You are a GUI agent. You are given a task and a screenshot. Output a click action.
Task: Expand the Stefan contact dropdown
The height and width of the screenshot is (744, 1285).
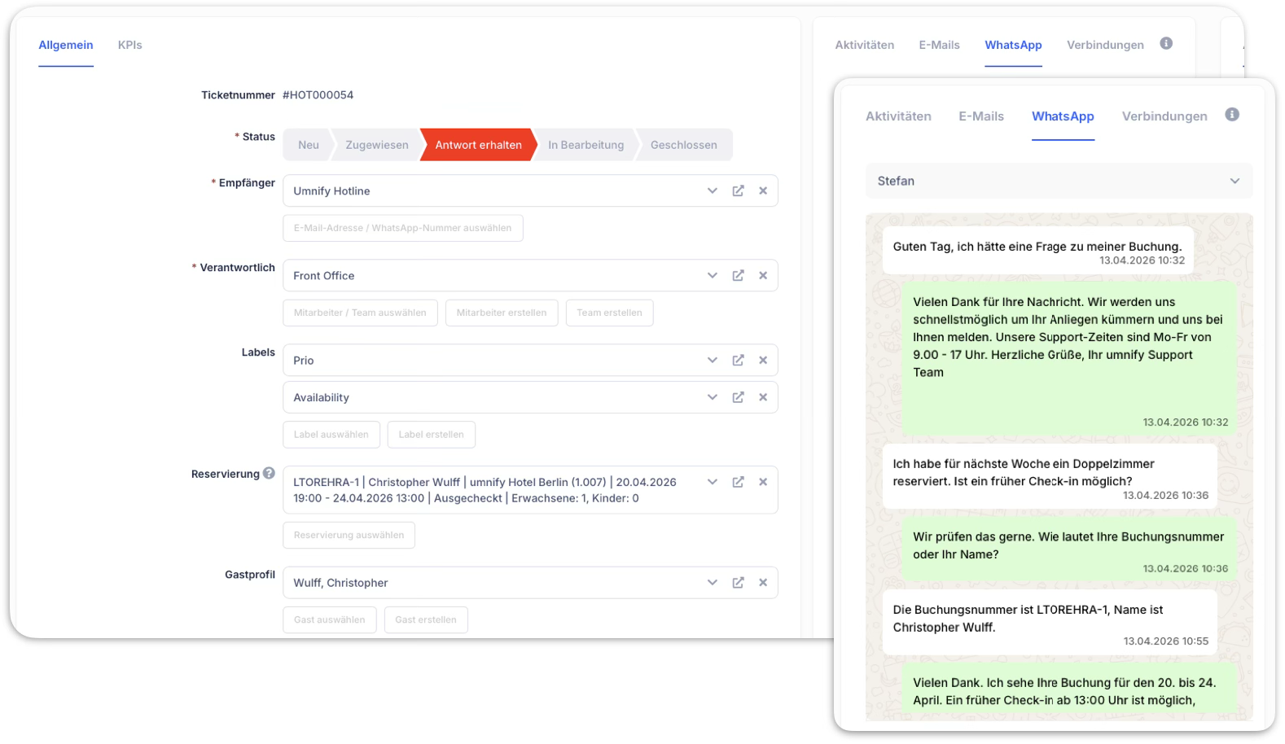(x=1235, y=181)
